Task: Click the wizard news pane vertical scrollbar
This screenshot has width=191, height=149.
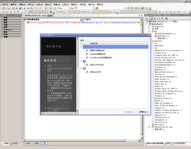Action: pyautogui.click(x=77, y=74)
